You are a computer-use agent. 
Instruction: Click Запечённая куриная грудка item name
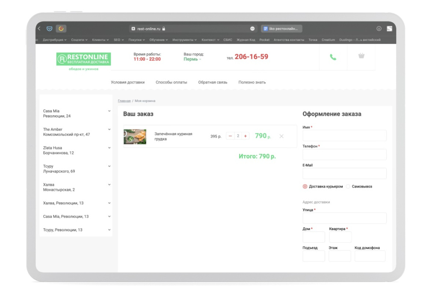(173, 136)
